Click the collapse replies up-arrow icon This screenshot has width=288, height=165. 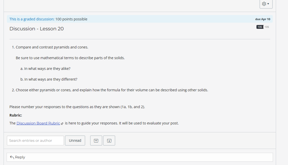tap(96, 141)
